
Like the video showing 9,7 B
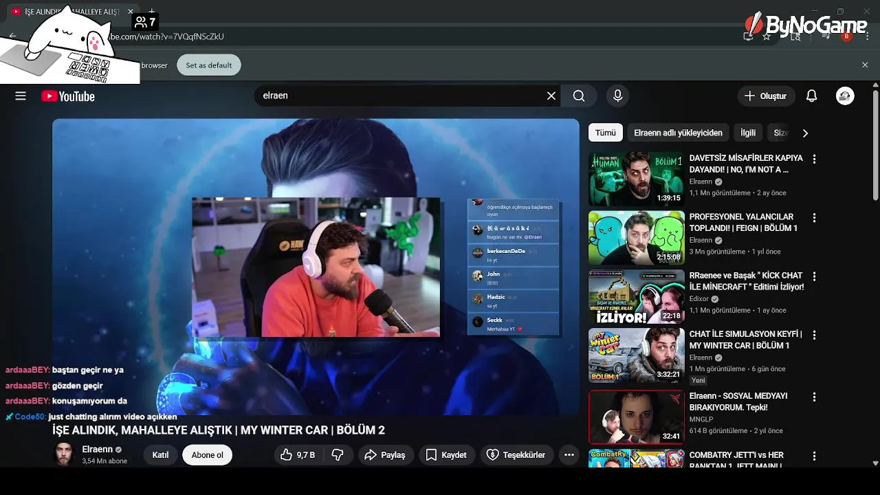(x=297, y=455)
